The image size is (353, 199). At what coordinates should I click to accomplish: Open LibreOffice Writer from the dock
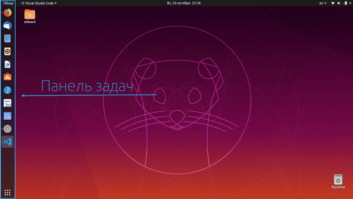tap(8, 64)
